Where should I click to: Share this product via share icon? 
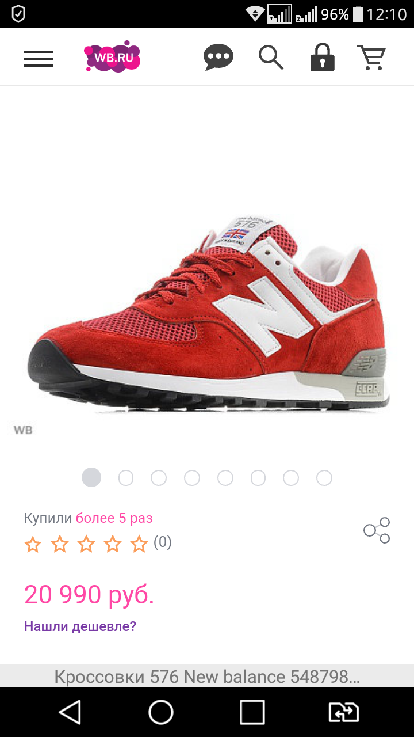[377, 530]
